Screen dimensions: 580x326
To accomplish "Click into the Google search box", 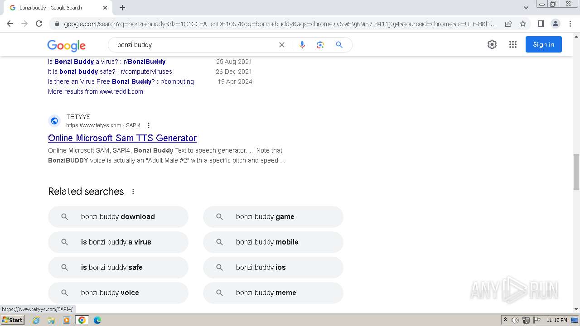I will (x=195, y=45).
